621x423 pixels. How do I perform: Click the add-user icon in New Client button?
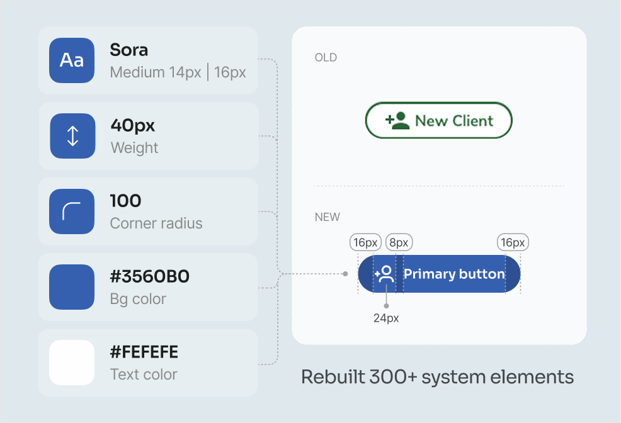click(397, 121)
